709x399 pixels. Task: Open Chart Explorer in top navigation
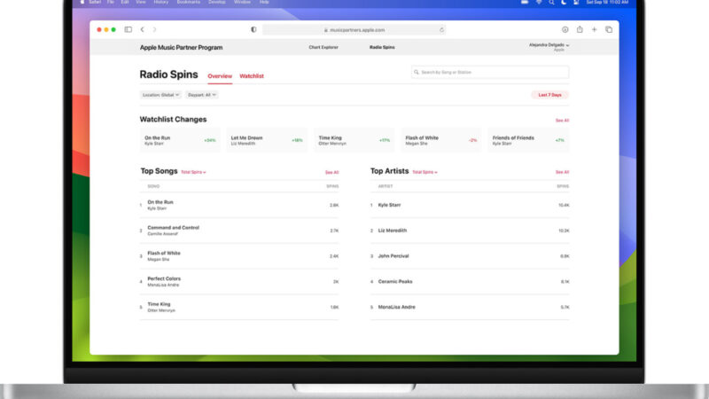323,47
